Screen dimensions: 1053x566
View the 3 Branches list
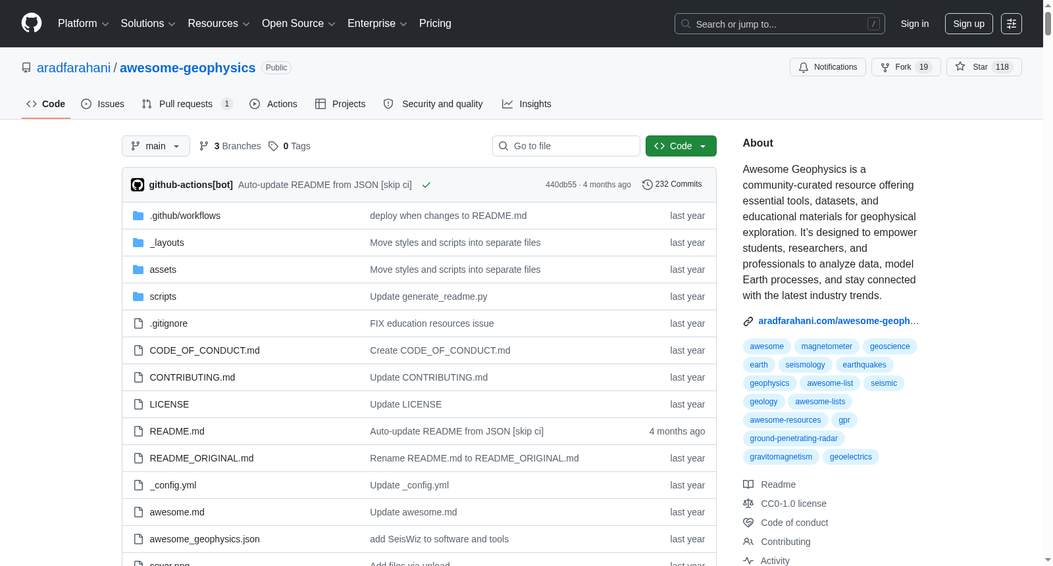(x=230, y=146)
